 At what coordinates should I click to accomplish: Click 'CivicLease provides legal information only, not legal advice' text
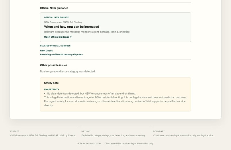pos(183,135)
